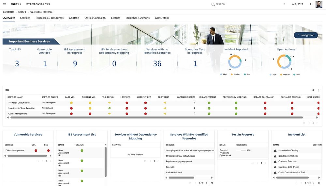This screenshot has height=186, width=326.
Task: Sort IBS Assessment List by Status header
Action: (79, 145)
